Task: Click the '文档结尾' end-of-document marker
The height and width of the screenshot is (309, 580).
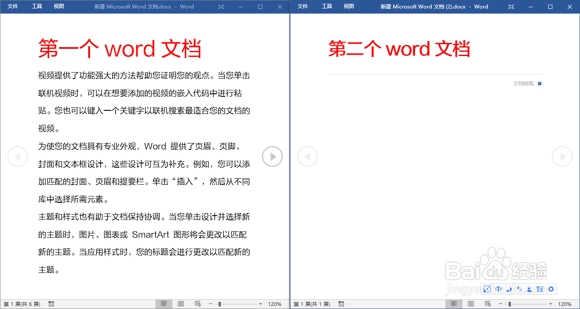Action: click(527, 84)
